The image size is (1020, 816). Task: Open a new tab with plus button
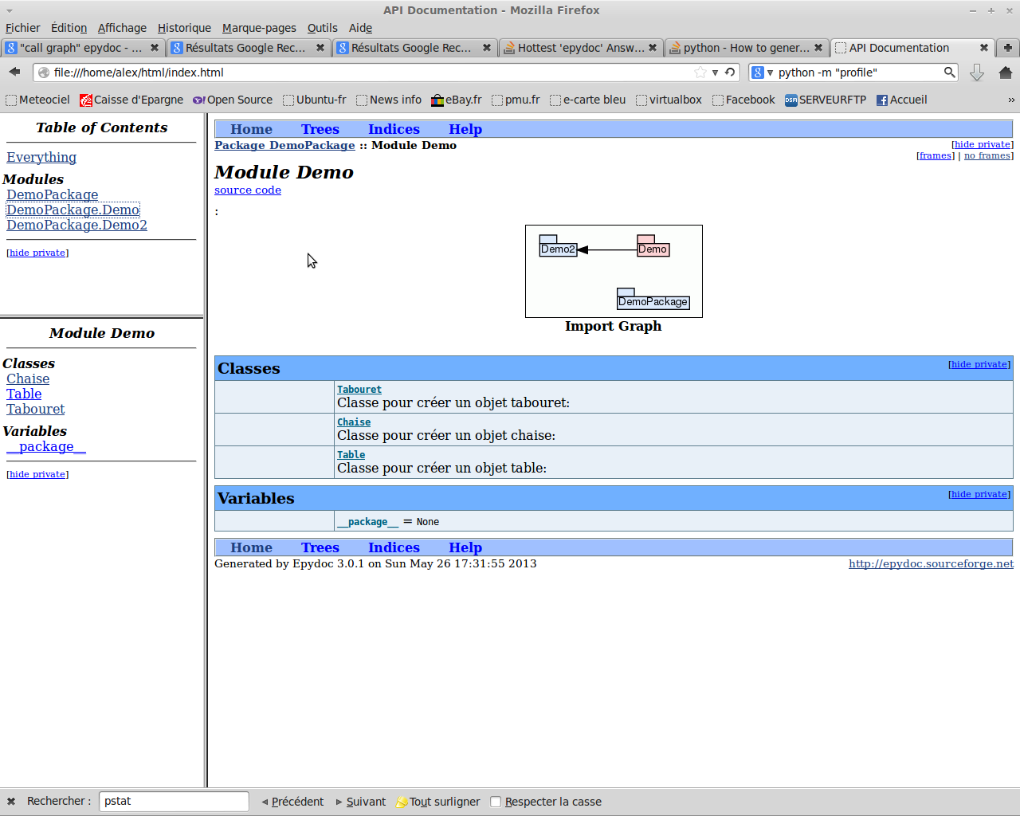point(1008,48)
